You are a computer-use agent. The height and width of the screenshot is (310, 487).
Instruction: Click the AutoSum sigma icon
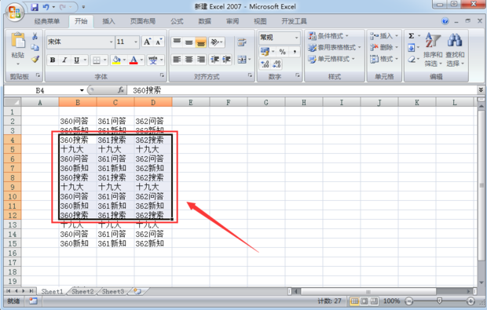tap(412, 36)
